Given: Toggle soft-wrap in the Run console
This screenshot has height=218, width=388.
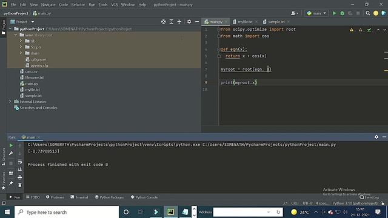Looking at the screenshot, I should click(20, 162).
